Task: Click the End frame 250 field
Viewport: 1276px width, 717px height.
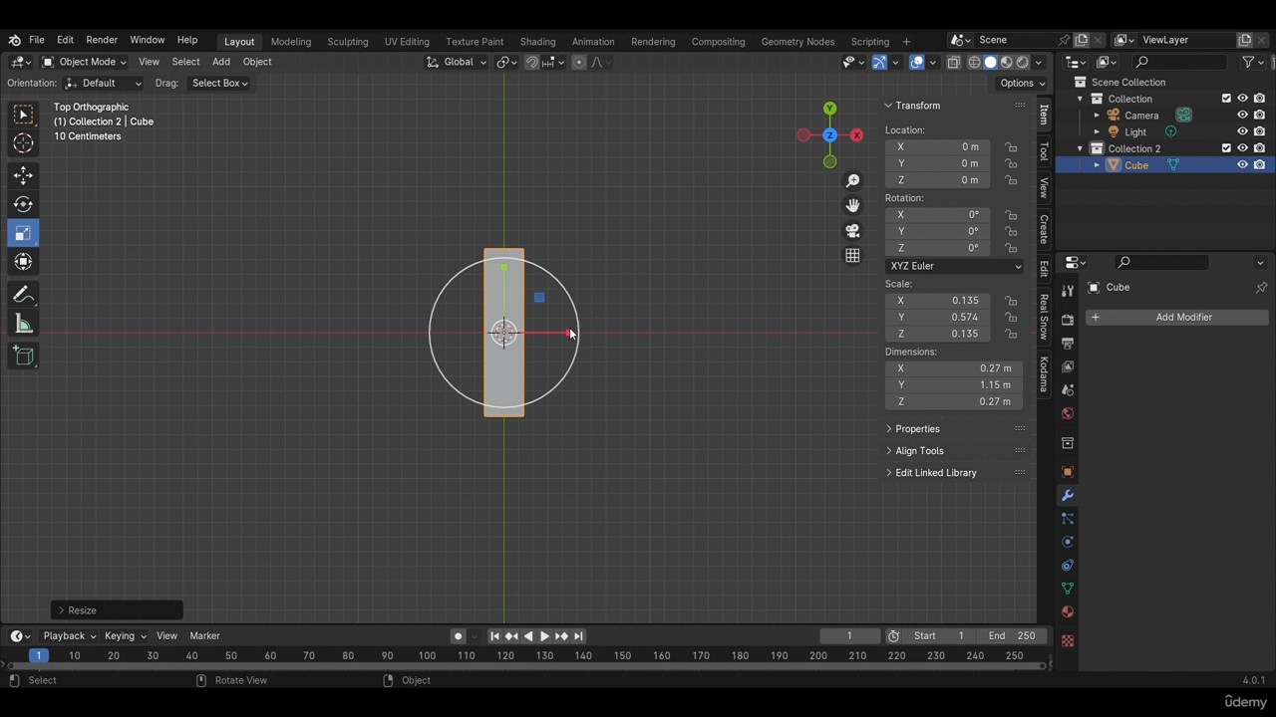Action: pos(1011,636)
